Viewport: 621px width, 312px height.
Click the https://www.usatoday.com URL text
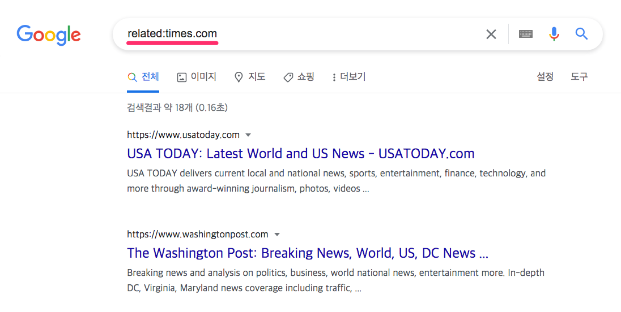tap(184, 135)
